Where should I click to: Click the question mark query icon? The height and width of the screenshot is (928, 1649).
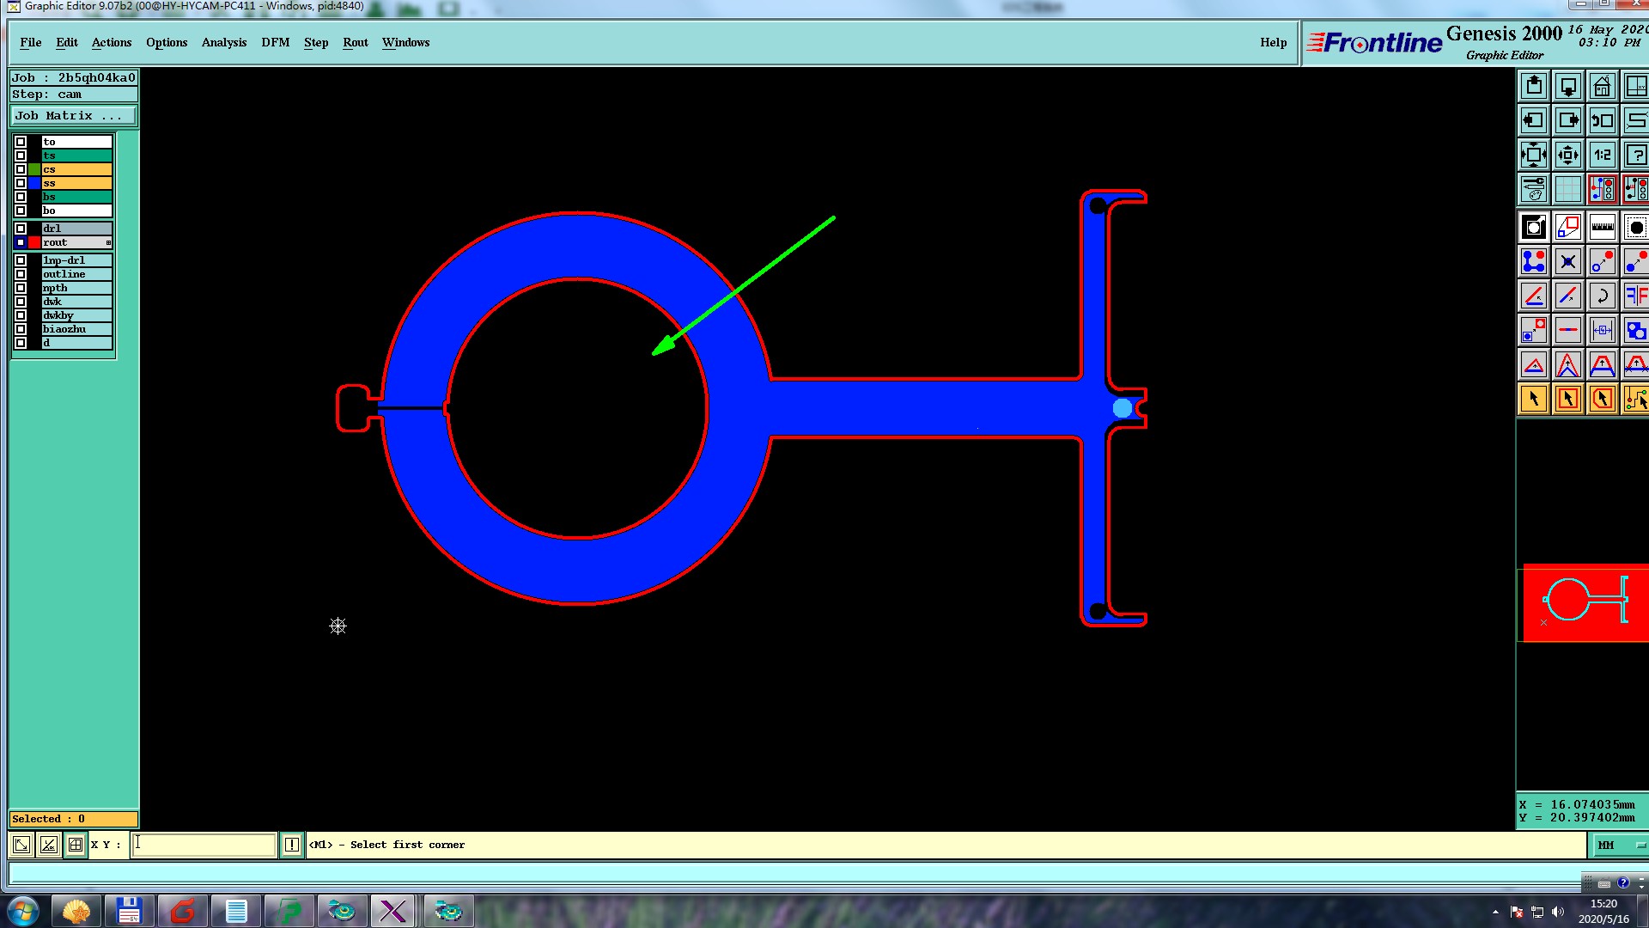click(x=1635, y=156)
